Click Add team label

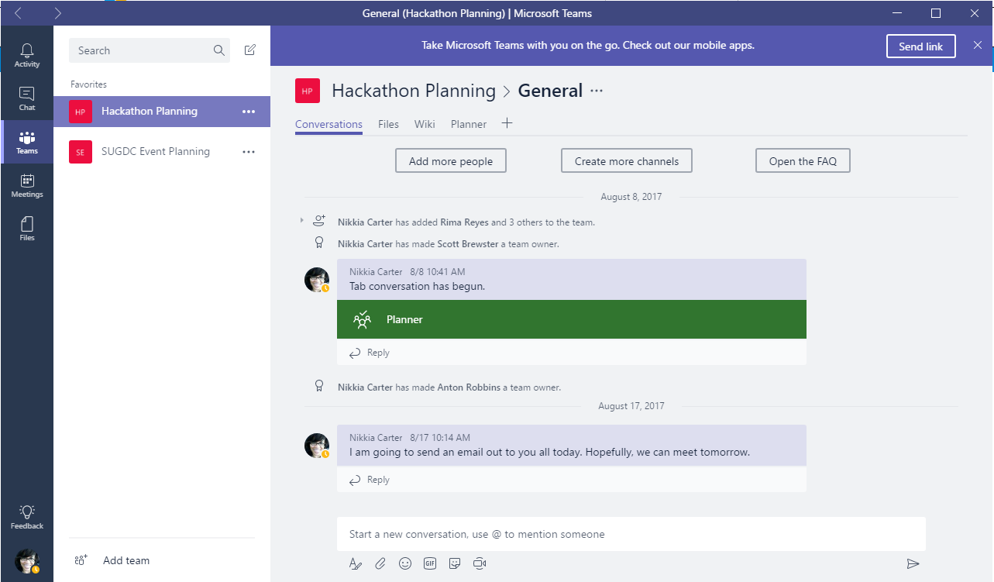(x=126, y=560)
